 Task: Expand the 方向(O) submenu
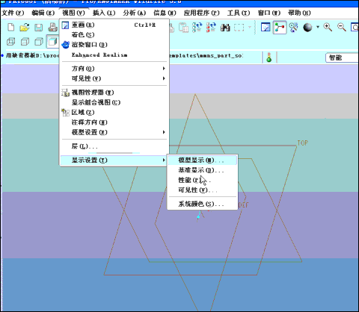114,69
